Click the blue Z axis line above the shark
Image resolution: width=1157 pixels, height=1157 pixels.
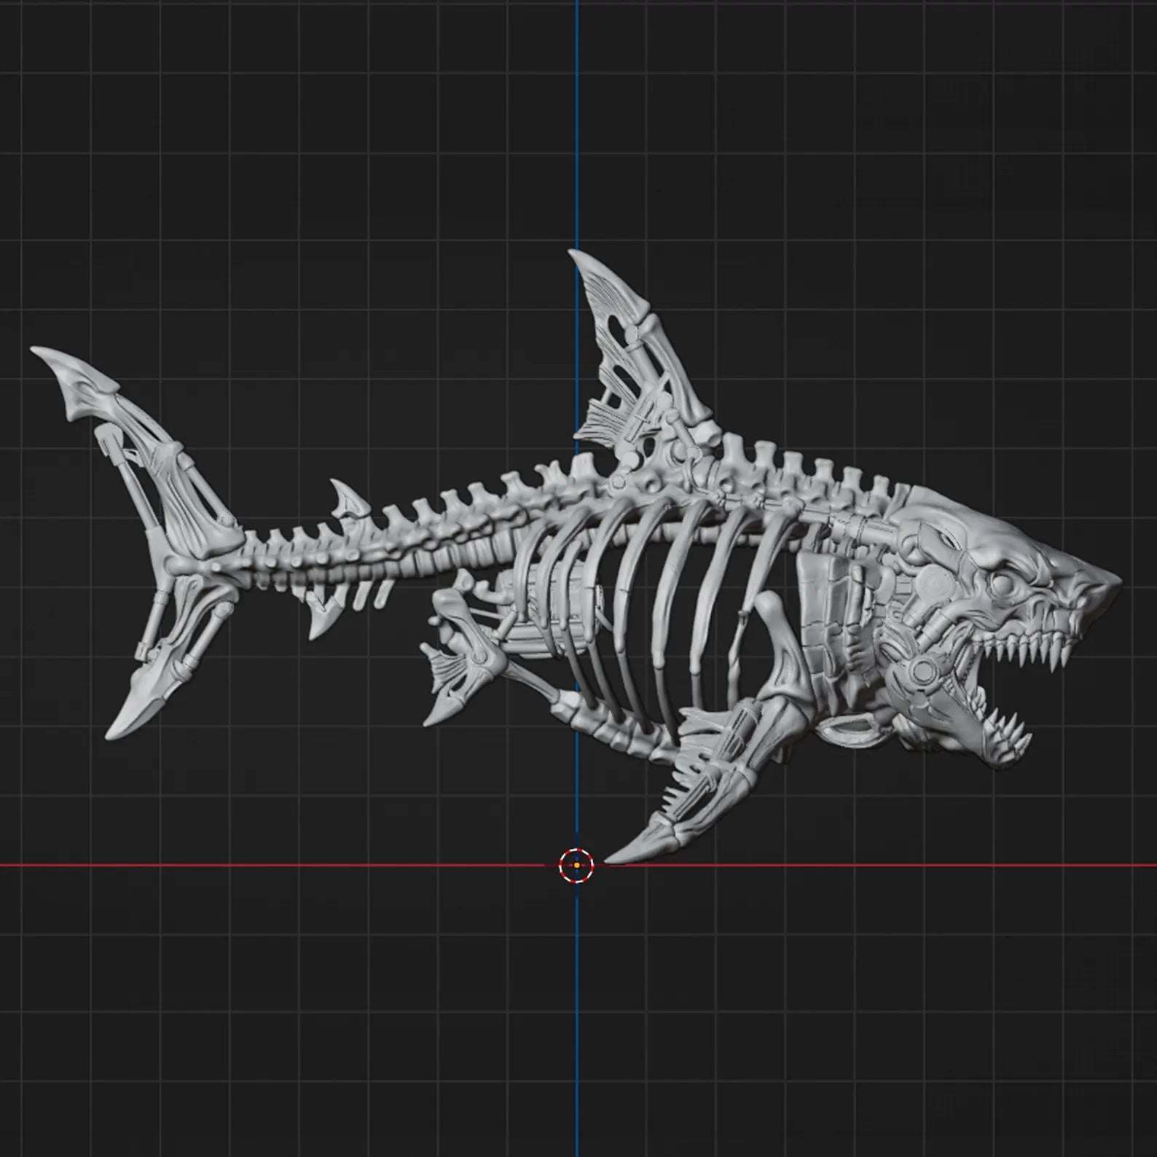[576, 124]
